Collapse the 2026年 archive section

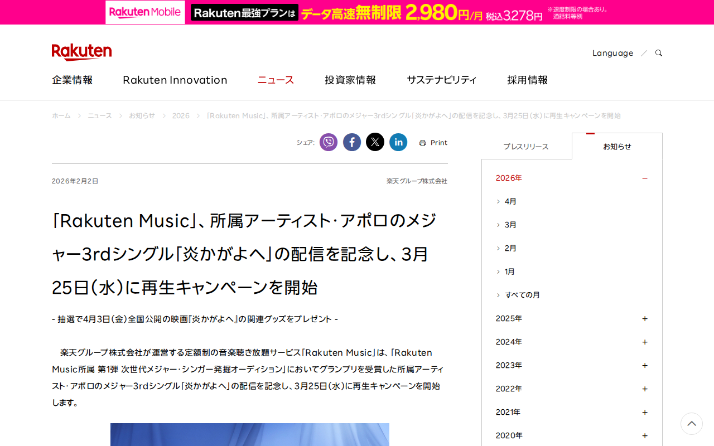(645, 177)
